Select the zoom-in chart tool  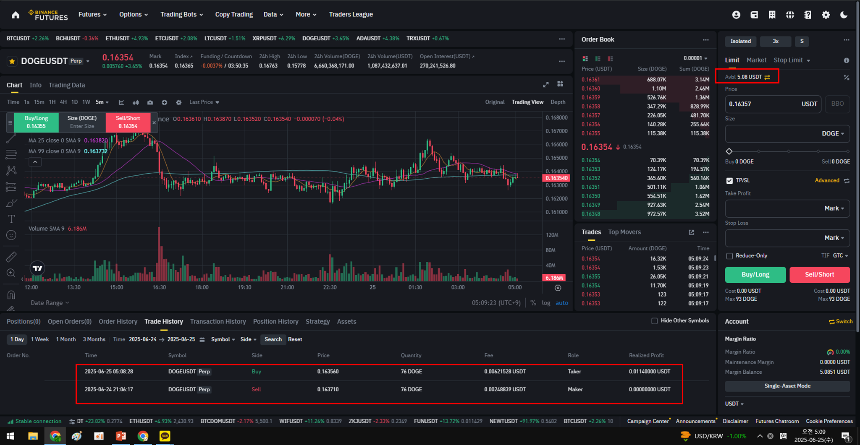click(11, 273)
